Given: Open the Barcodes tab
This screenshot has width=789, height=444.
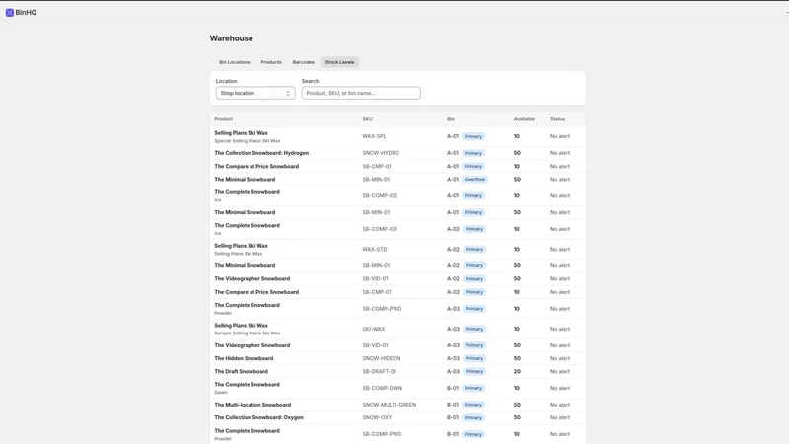Looking at the screenshot, I should [x=304, y=62].
